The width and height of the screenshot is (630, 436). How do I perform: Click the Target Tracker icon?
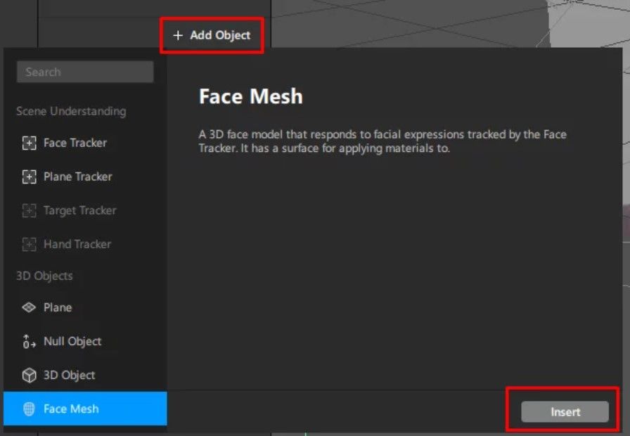click(x=29, y=210)
